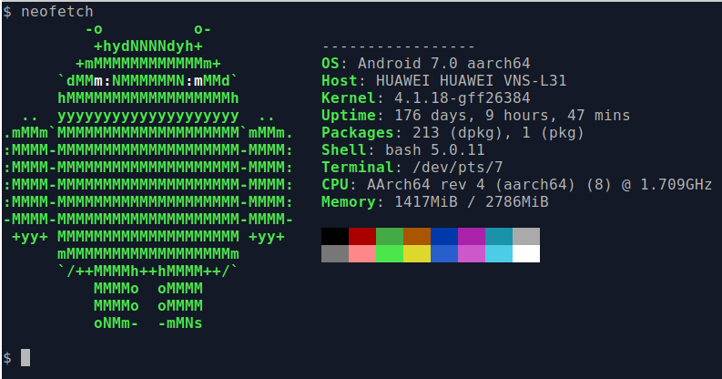Viewport: 722px width, 379px height.
Task: Click the Uptime line showing 176 days
Action: pyautogui.click(x=475, y=115)
